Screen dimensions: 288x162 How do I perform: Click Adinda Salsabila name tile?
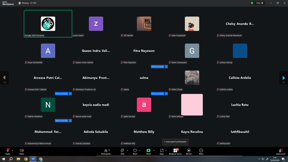coord(96,132)
